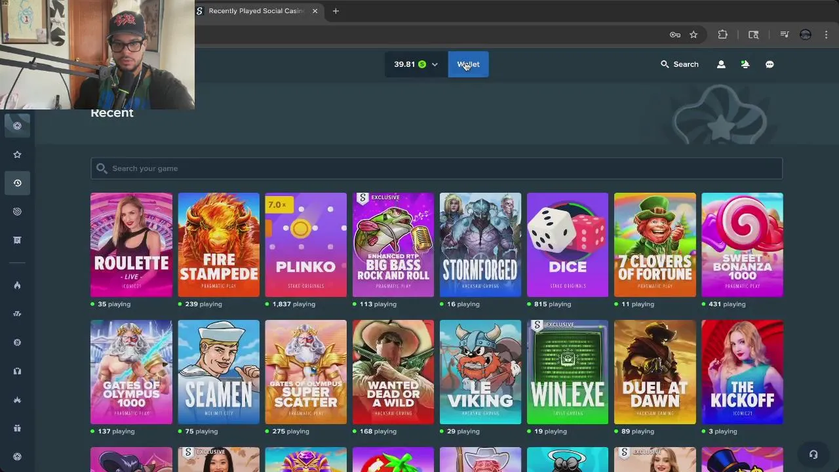The height and width of the screenshot is (472, 839).
Task: Open the WIN.EXE game
Action: pyautogui.click(x=568, y=372)
